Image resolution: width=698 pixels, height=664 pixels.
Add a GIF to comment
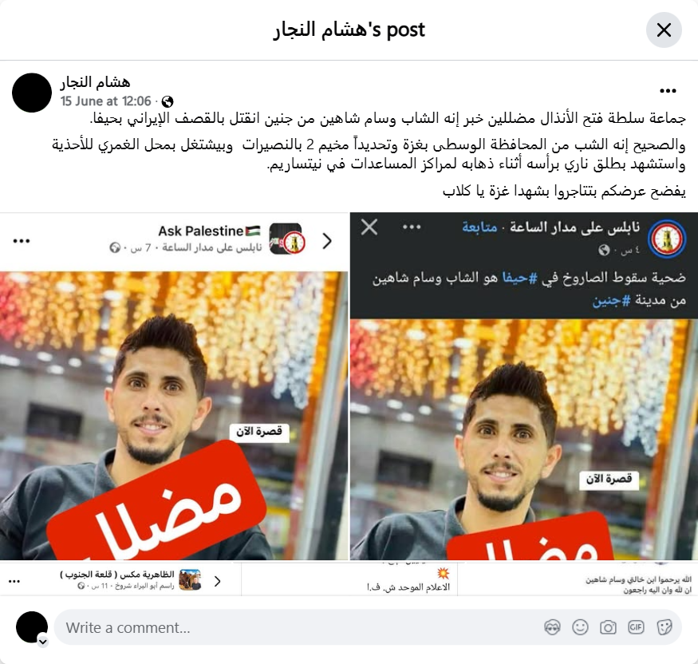(636, 627)
